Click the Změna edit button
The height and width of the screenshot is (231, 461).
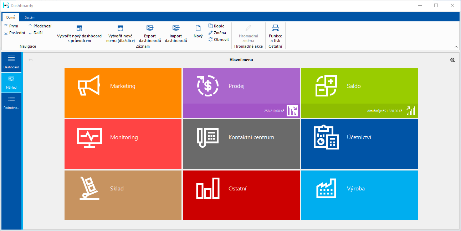217,33
